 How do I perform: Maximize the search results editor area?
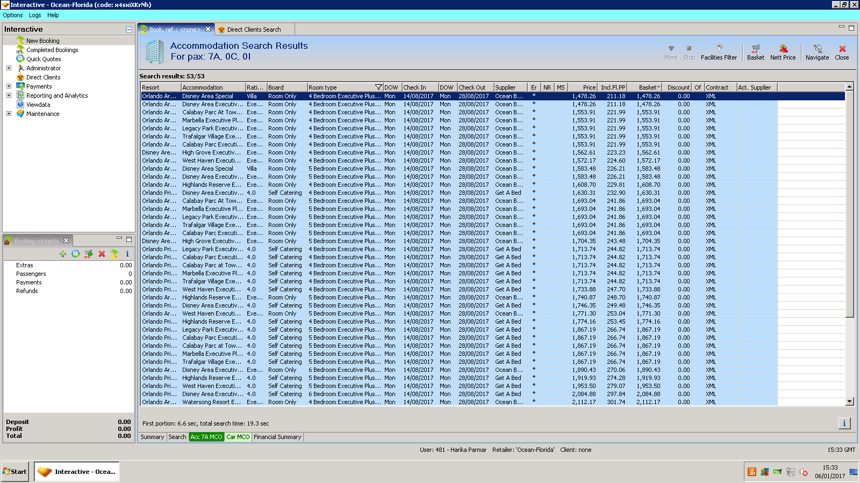click(x=851, y=27)
